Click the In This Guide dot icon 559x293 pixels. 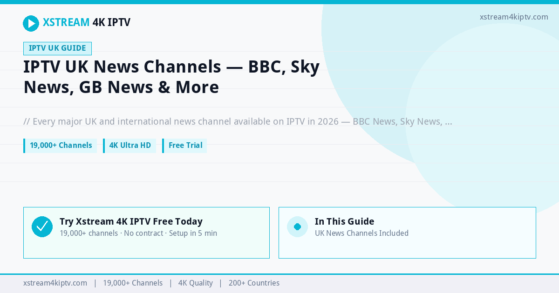(x=297, y=226)
